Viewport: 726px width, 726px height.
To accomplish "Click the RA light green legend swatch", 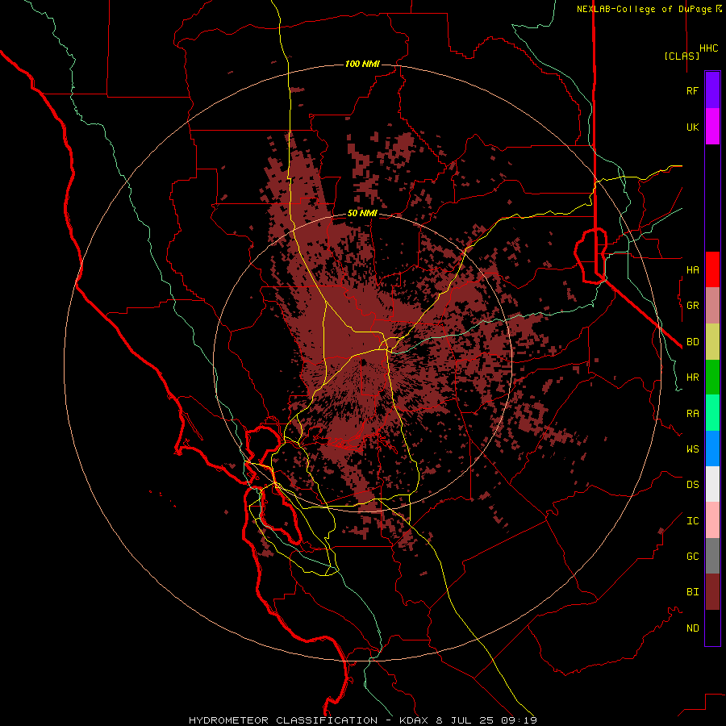I will click(x=712, y=413).
